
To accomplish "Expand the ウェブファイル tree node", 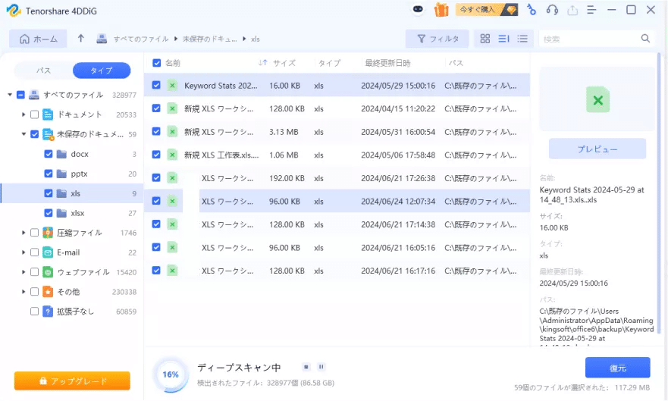I will click(x=24, y=272).
